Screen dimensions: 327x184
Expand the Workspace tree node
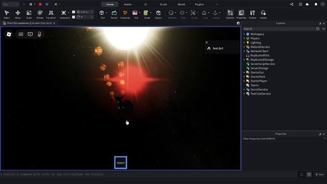point(244,34)
